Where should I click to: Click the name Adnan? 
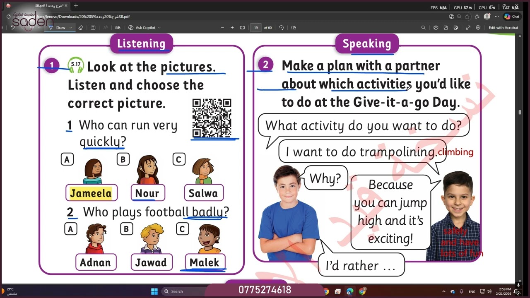tap(96, 262)
